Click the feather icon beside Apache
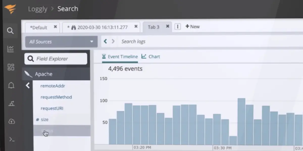The height and width of the screenshot is (151, 303). (28, 74)
